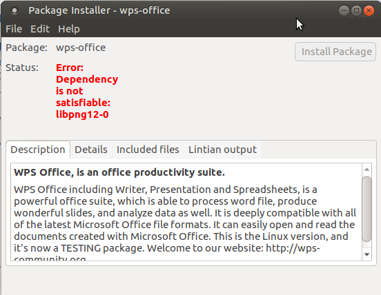Open the Help menu
This screenshot has width=381, height=295.
point(69,29)
